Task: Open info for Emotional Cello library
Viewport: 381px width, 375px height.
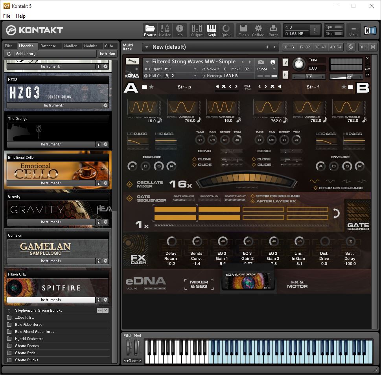Action: (x=98, y=183)
